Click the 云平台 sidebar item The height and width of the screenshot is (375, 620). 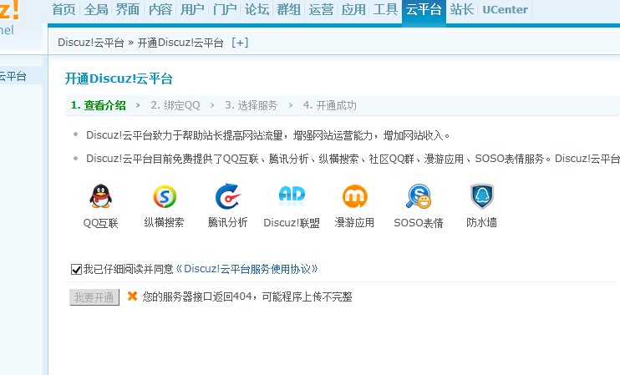(13, 76)
